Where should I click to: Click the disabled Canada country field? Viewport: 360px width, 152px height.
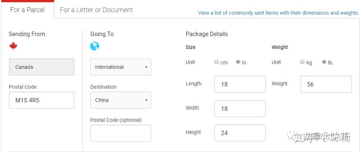point(41,67)
